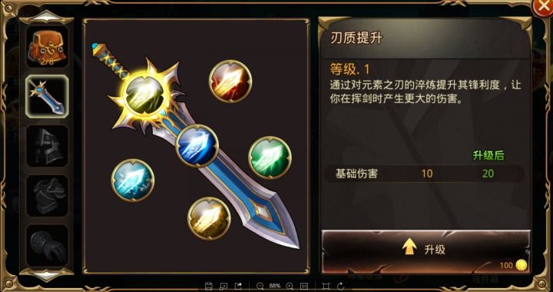Choose the red fire element orb
This screenshot has width=553, height=292.
tap(230, 81)
